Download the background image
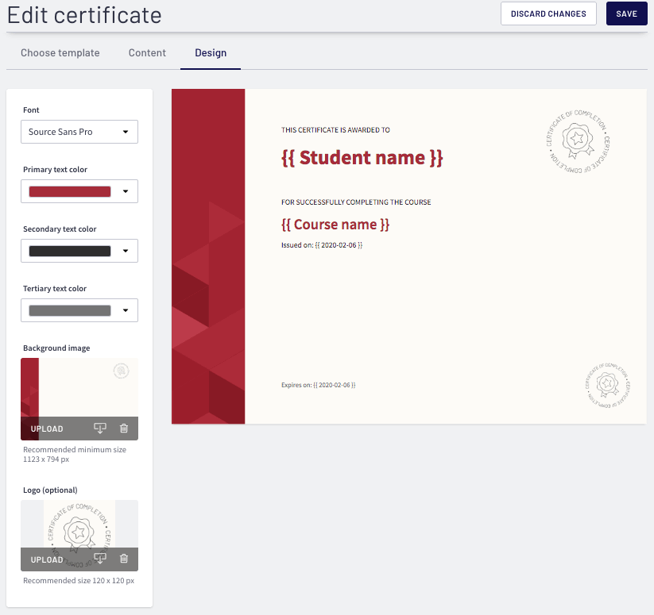Screen dimensions: 654x615 point(99,428)
